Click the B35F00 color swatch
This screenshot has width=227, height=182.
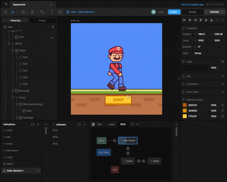click(x=185, y=105)
